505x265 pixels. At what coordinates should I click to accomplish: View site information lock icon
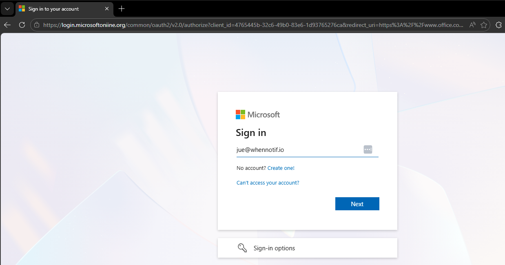coord(37,25)
